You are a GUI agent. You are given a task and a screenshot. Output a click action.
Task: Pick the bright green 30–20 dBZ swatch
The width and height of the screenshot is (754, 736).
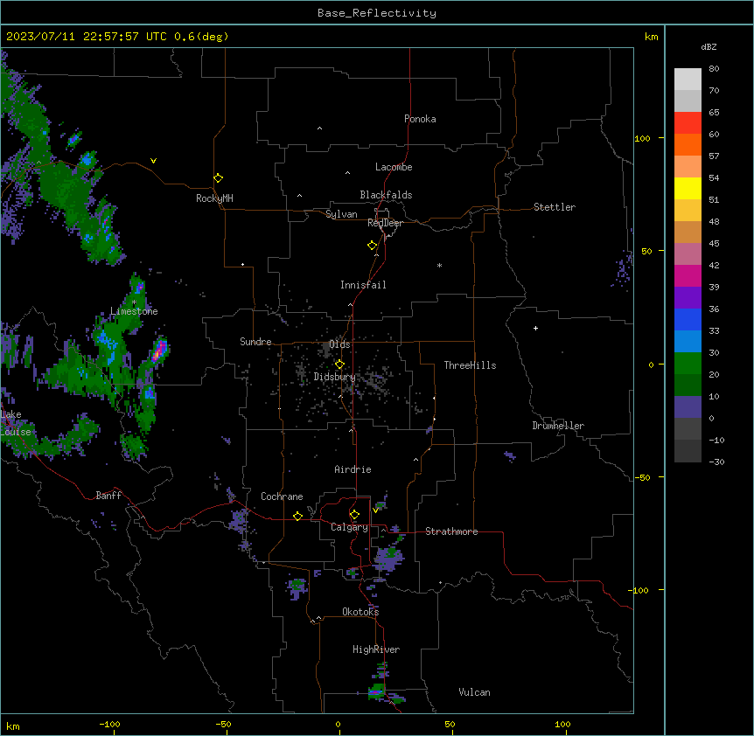click(x=688, y=364)
